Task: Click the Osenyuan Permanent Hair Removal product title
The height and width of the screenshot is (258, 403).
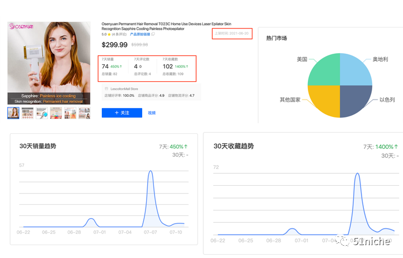Action: 166,26
